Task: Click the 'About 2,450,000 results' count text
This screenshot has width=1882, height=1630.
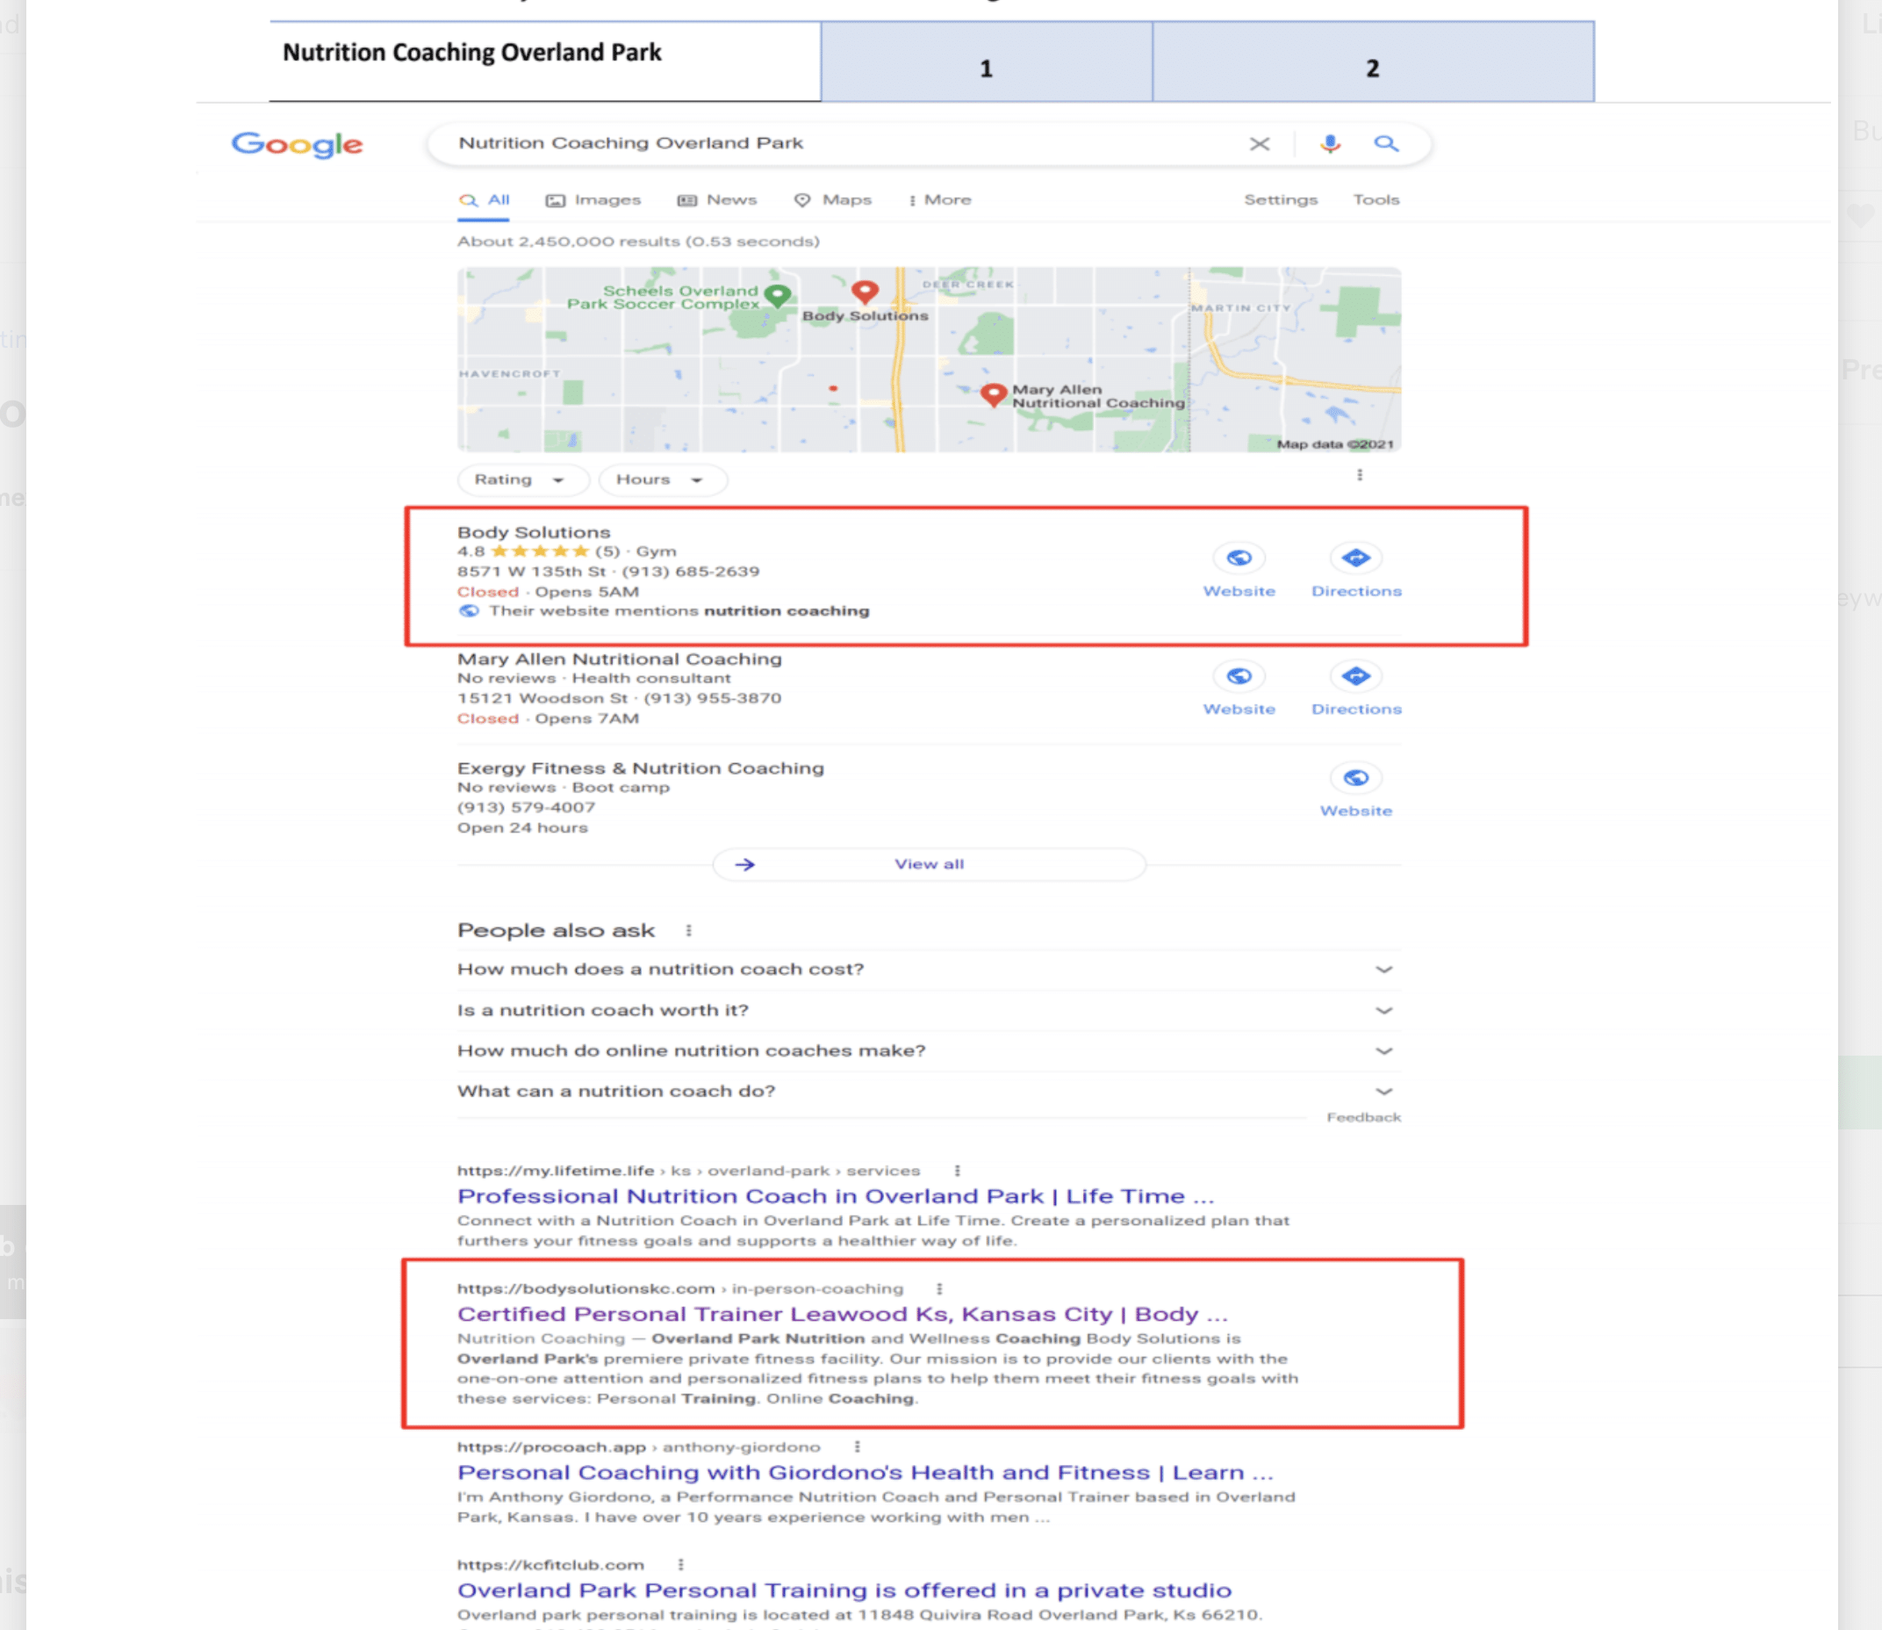Action: [x=637, y=242]
